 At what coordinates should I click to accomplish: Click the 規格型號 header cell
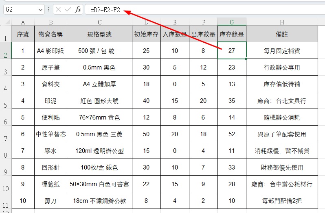point(99,34)
